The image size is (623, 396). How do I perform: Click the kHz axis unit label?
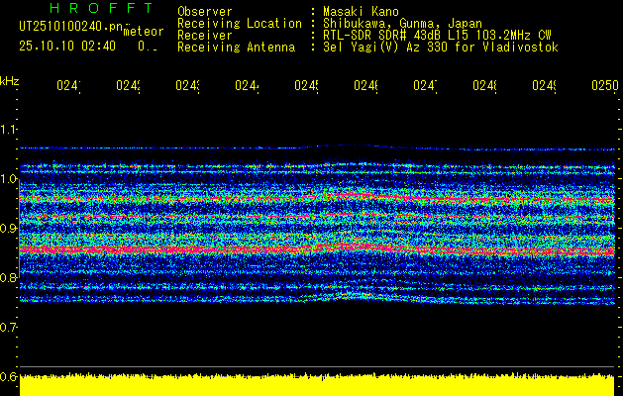(x=10, y=80)
